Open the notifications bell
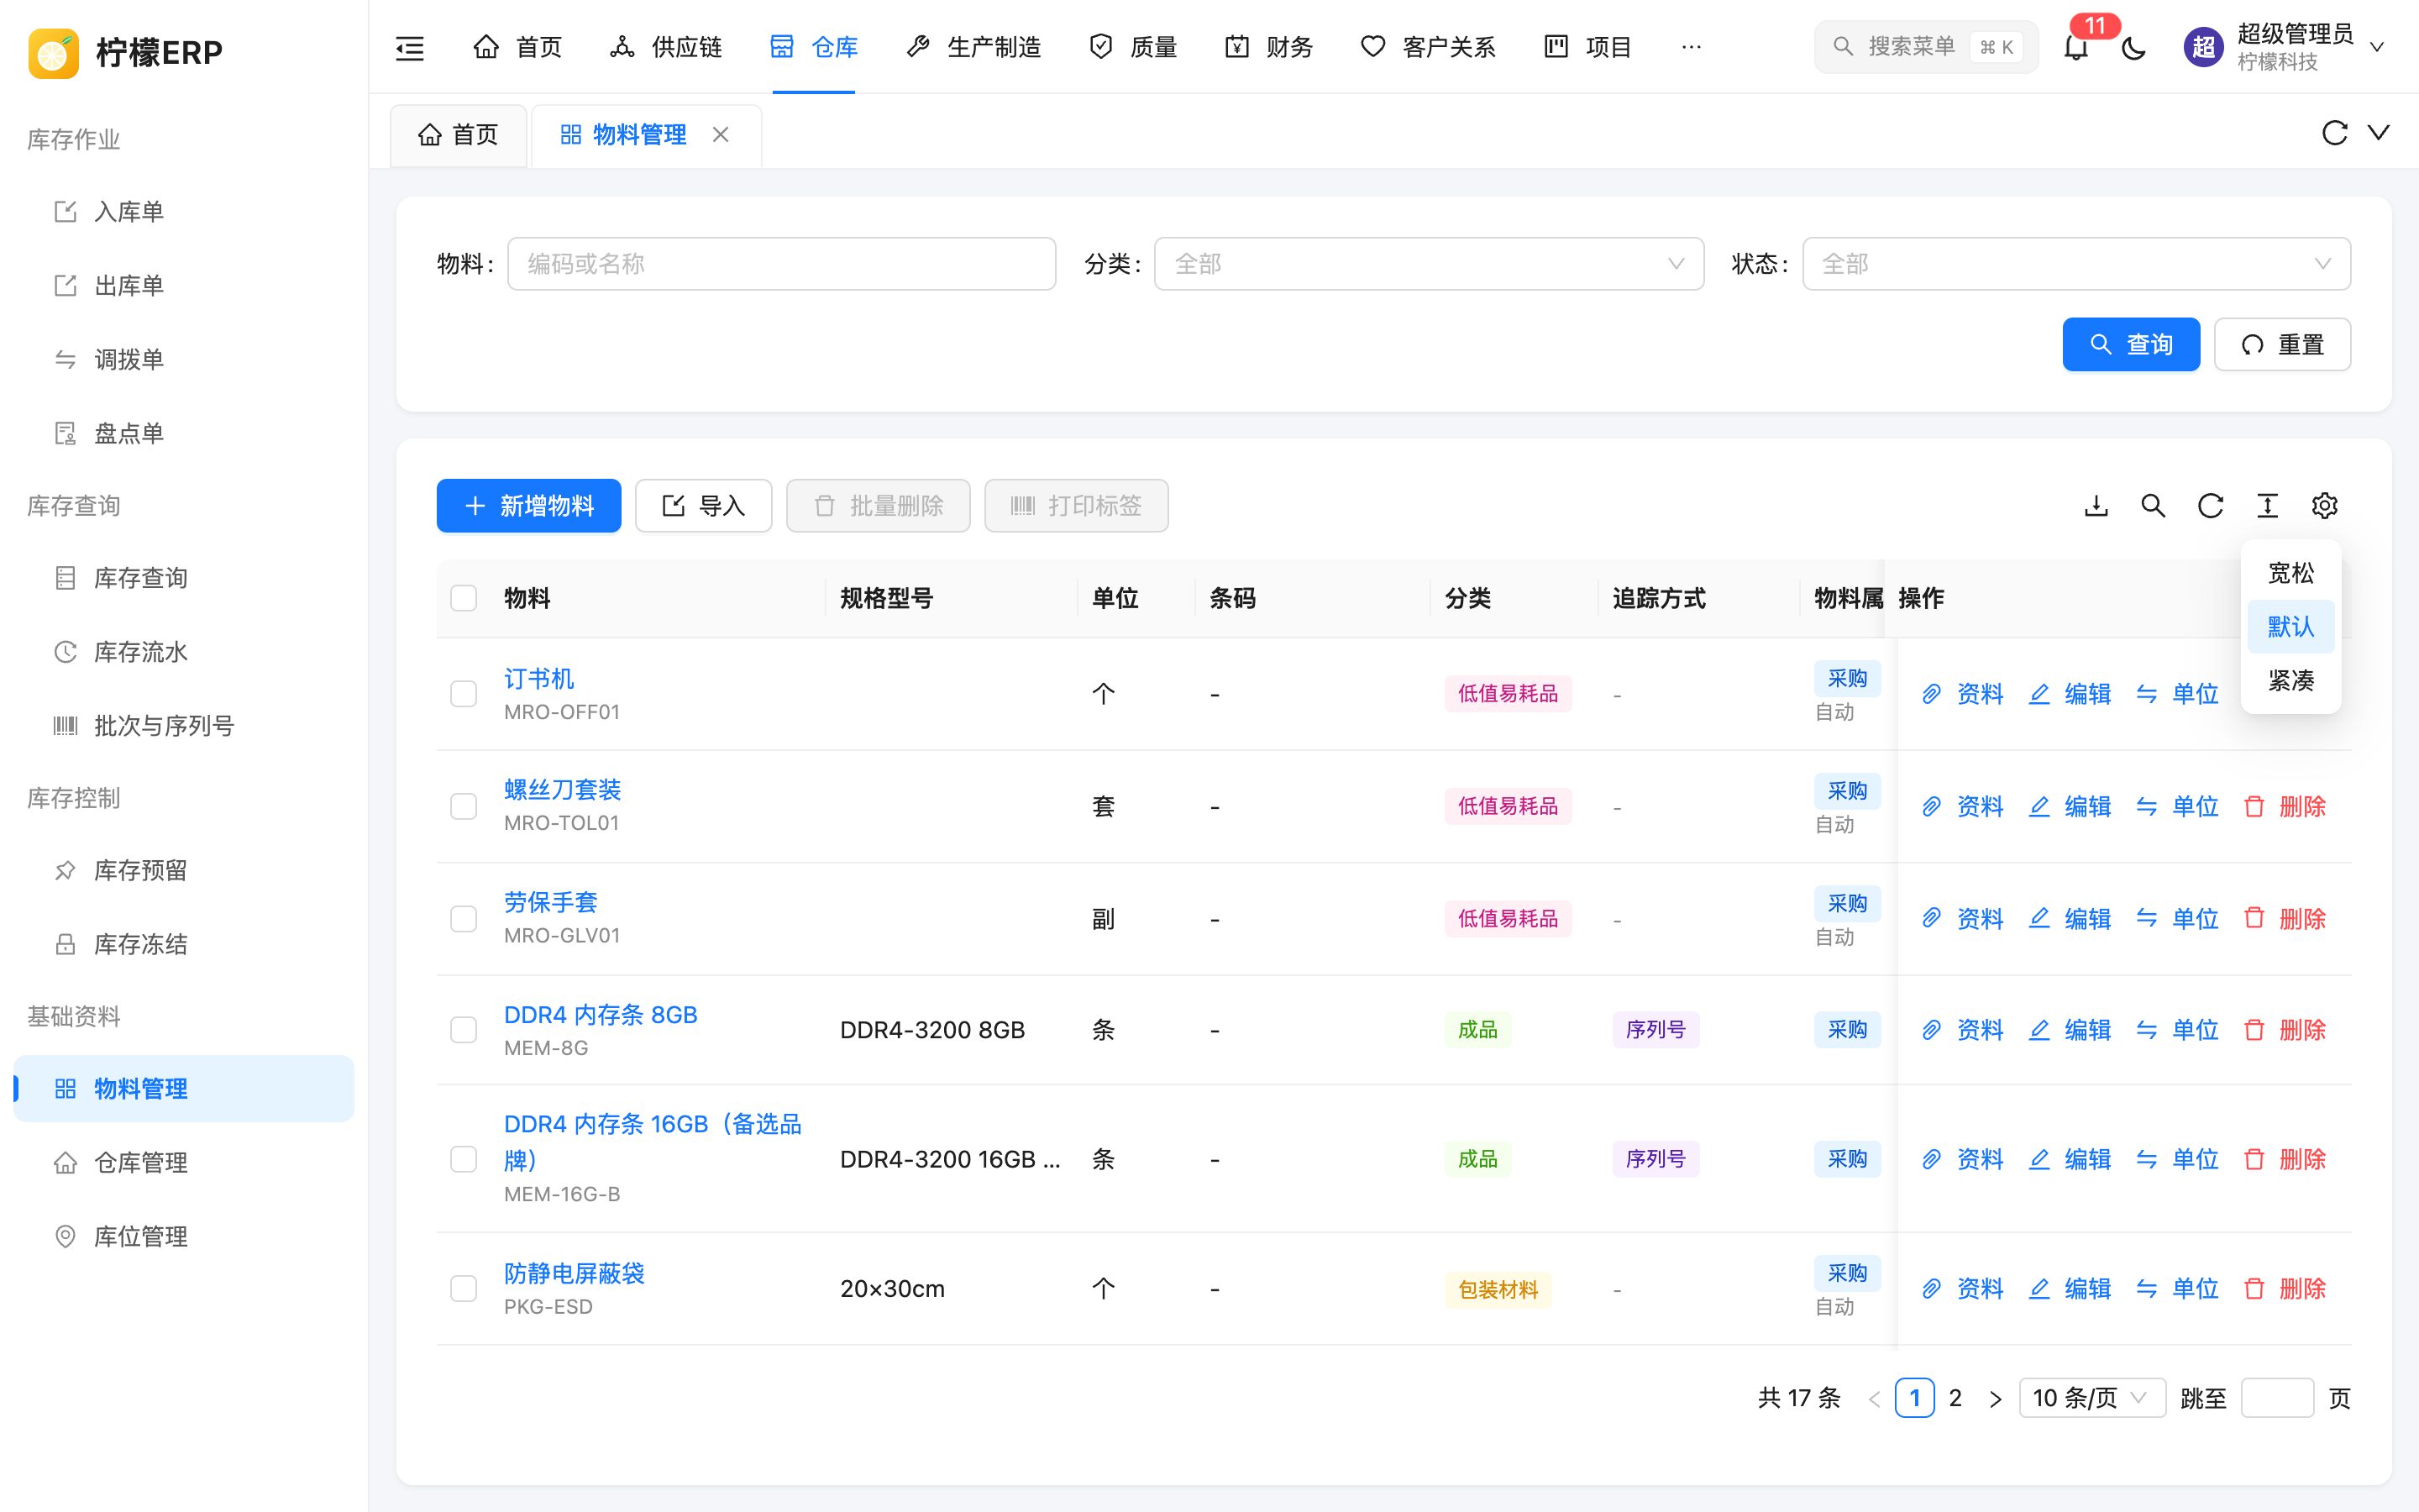This screenshot has height=1512, width=2419. [2076, 47]
